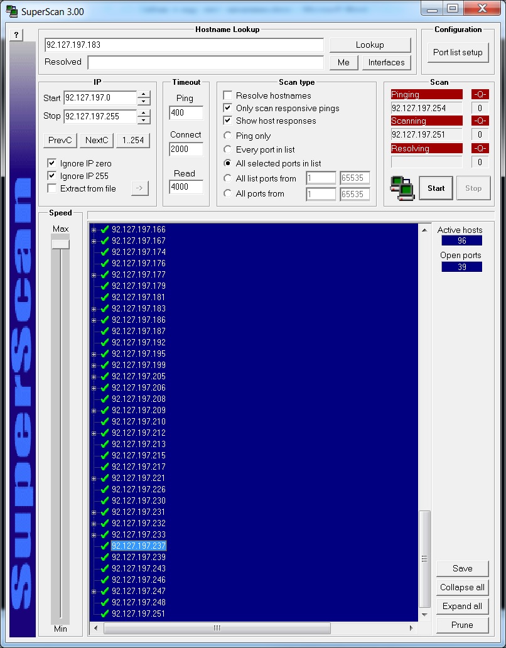Select All list ports from option

click(x=227, y=178)
